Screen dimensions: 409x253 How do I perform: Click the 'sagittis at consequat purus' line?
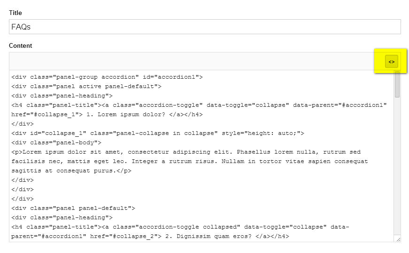(71, 171)
